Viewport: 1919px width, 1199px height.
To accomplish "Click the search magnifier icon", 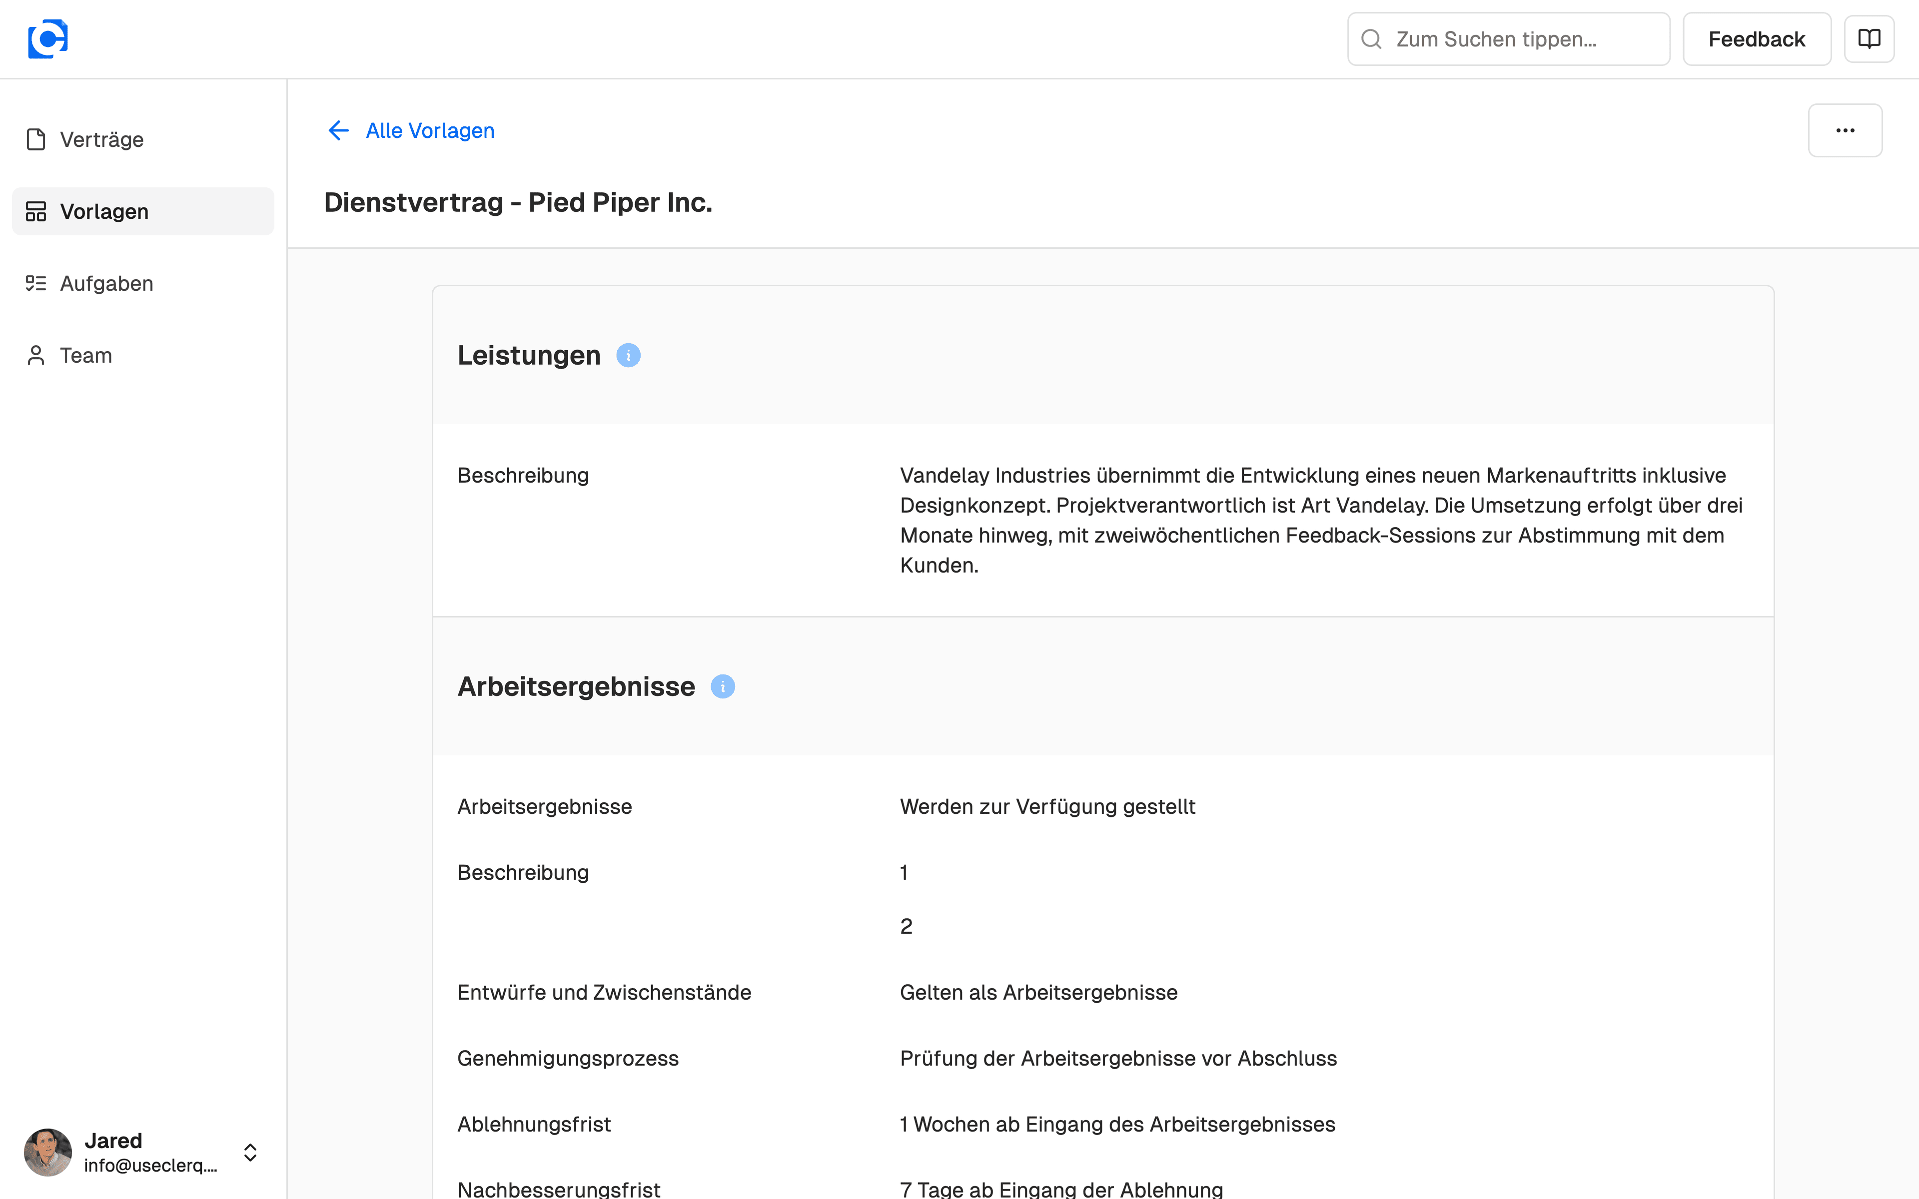I will point(1373,38).
